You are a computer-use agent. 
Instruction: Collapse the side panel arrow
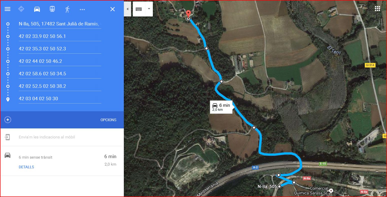[127, 9]
